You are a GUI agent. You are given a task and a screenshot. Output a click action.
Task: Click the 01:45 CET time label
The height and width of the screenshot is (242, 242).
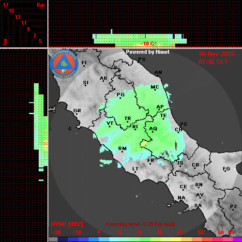[x=213, y=62]
